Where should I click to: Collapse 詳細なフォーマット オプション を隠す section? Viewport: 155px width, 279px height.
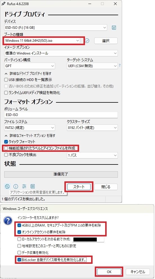pyautogui.click(x=30, y=136)
